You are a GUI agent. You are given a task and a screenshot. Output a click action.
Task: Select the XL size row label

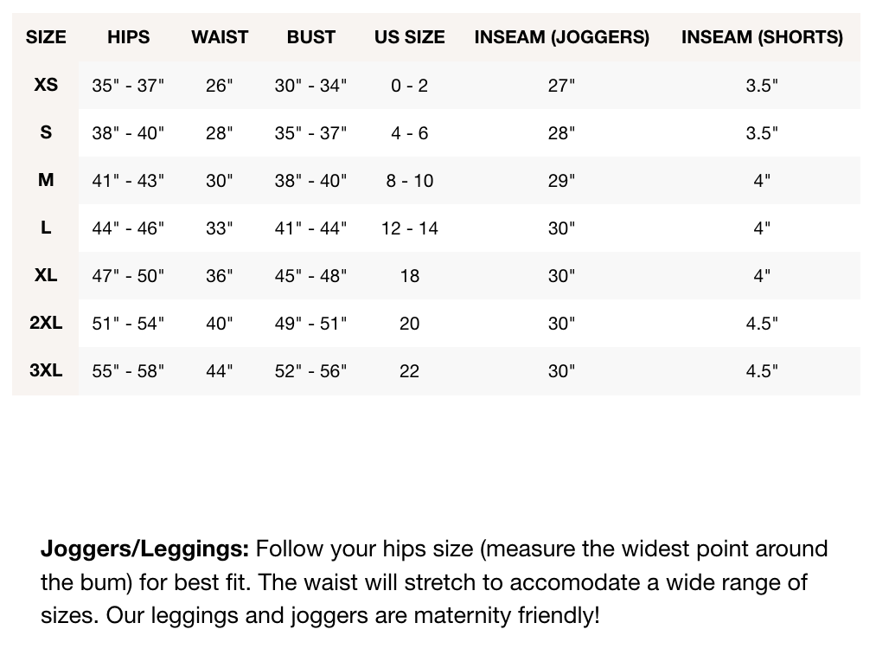pos(46,275)
